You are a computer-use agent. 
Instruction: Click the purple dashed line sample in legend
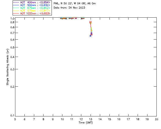point(16,2)
